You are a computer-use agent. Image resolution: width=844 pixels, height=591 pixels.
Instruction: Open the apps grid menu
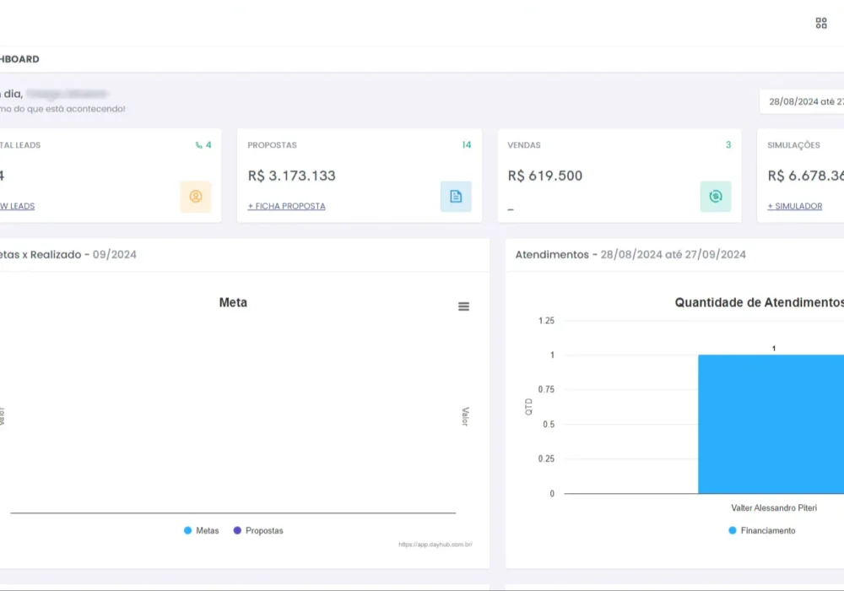tap(820, 23)
